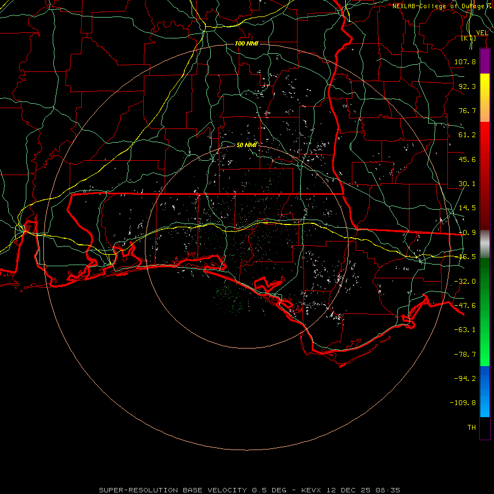The height and width of the screenshot is (494, 494).
Task: Click the 100 NMI range ring label
Action: [x=246, y=43]
